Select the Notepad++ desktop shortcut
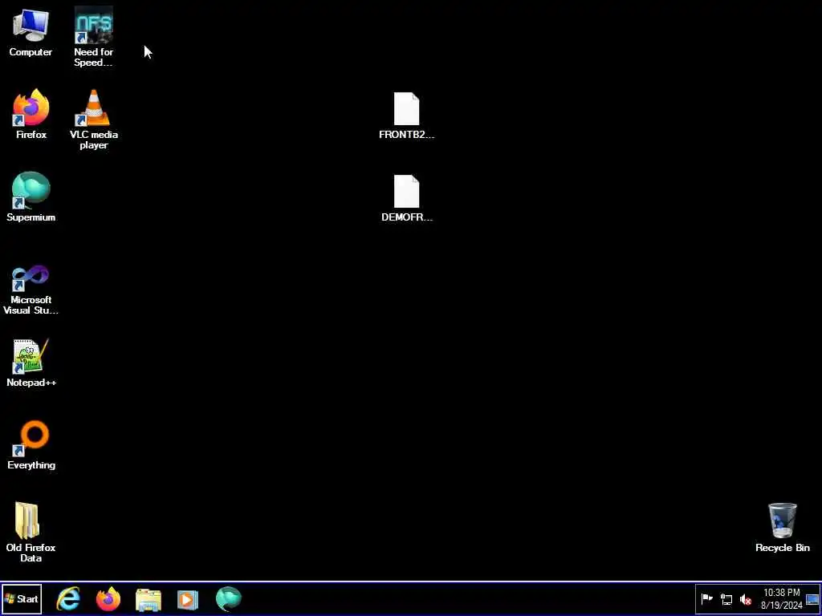 click(31, 363)
